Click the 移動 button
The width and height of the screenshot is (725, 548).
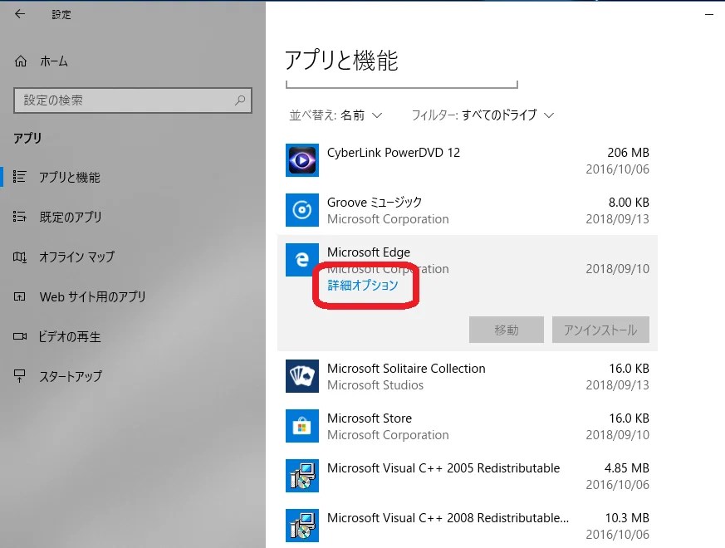pos(507,330)
